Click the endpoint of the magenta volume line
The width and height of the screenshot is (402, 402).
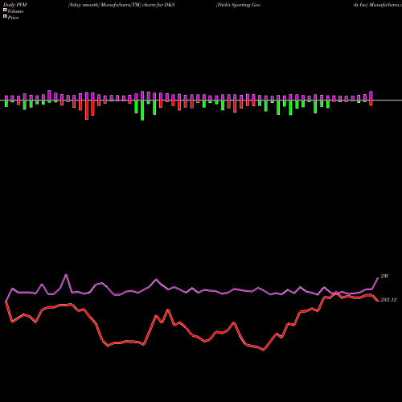[378, 278]
